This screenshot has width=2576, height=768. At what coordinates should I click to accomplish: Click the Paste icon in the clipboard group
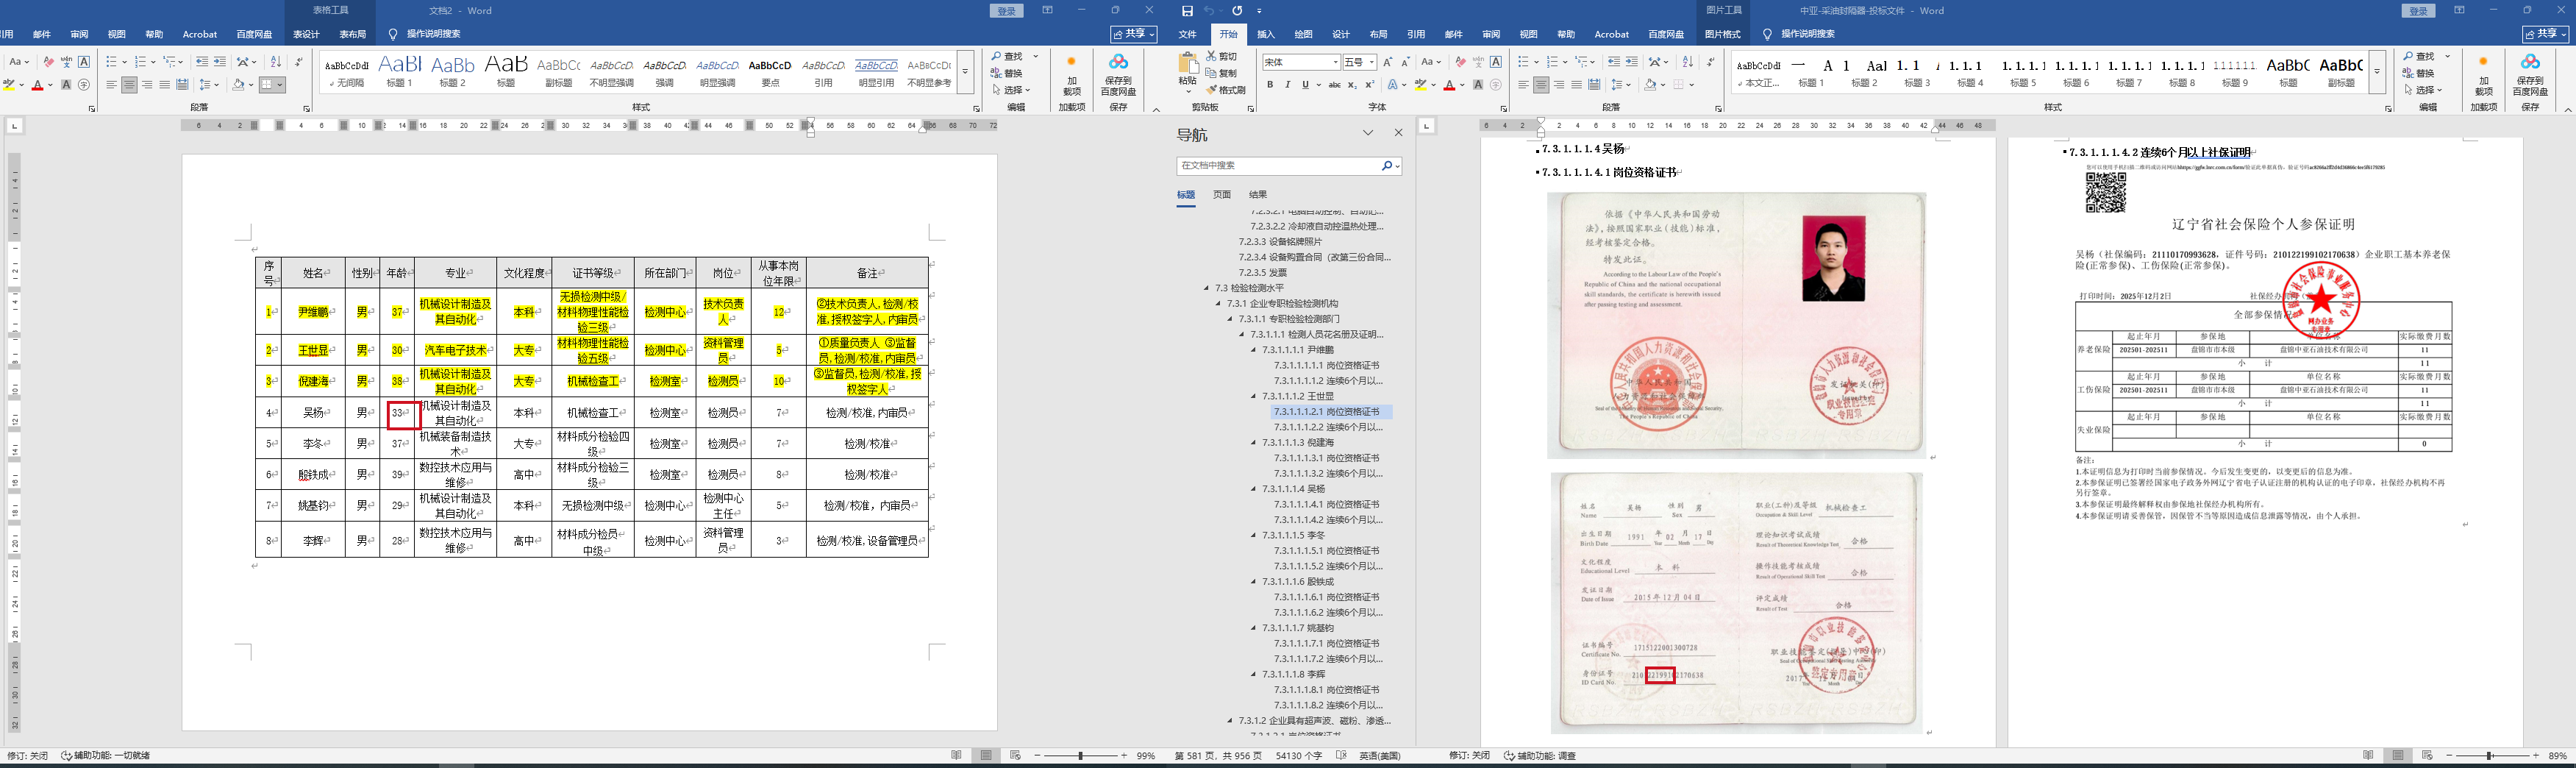[x=1187, y=68]
